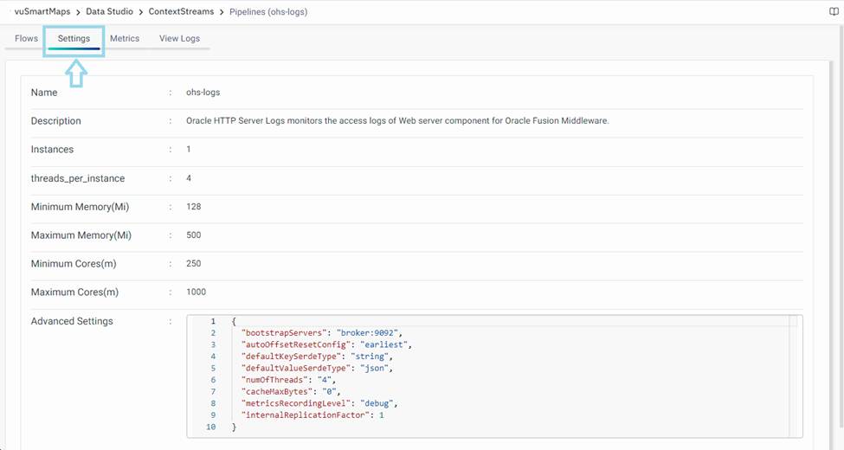Place cursor on bootstrapServers line in editor
Viewport: 844px width, 450px height.
pos(322,332)
